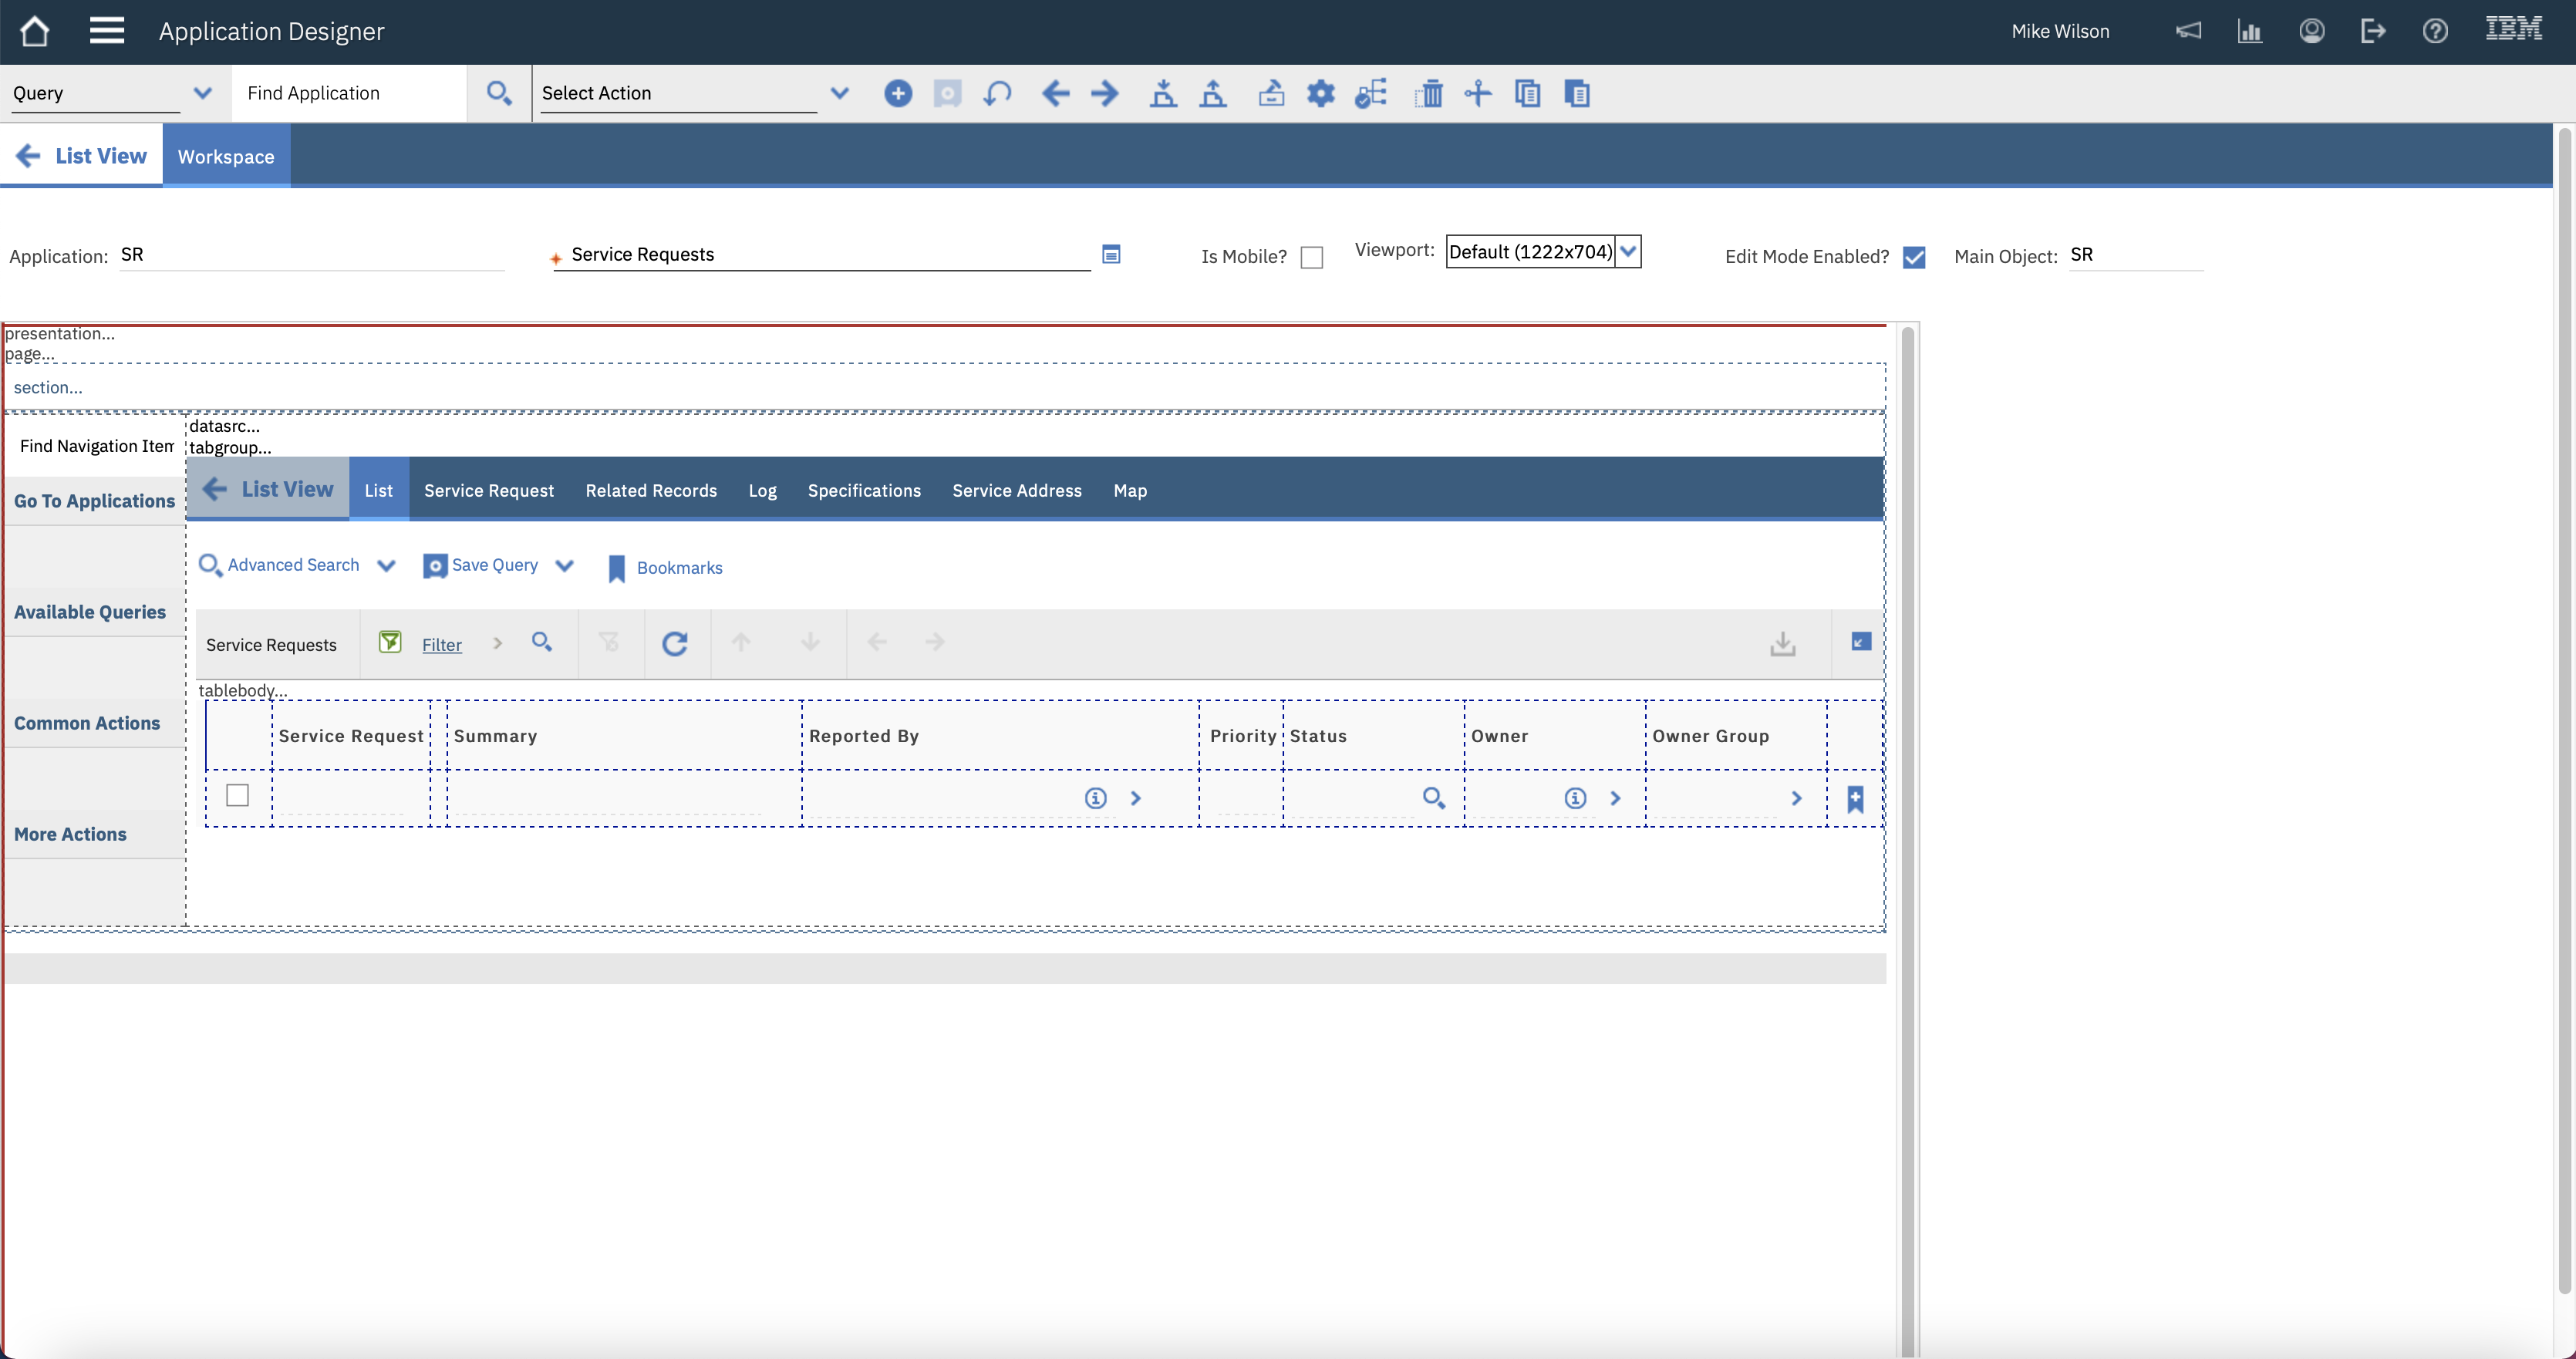Image resolution: width=2576 pixels, height=1359 pixels.
Task: Click the trash can delete control icon
Action: [x=1428, y=93]
